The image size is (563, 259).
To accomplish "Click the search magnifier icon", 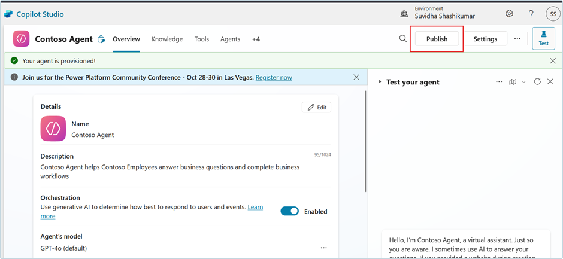I will [403, 39].
